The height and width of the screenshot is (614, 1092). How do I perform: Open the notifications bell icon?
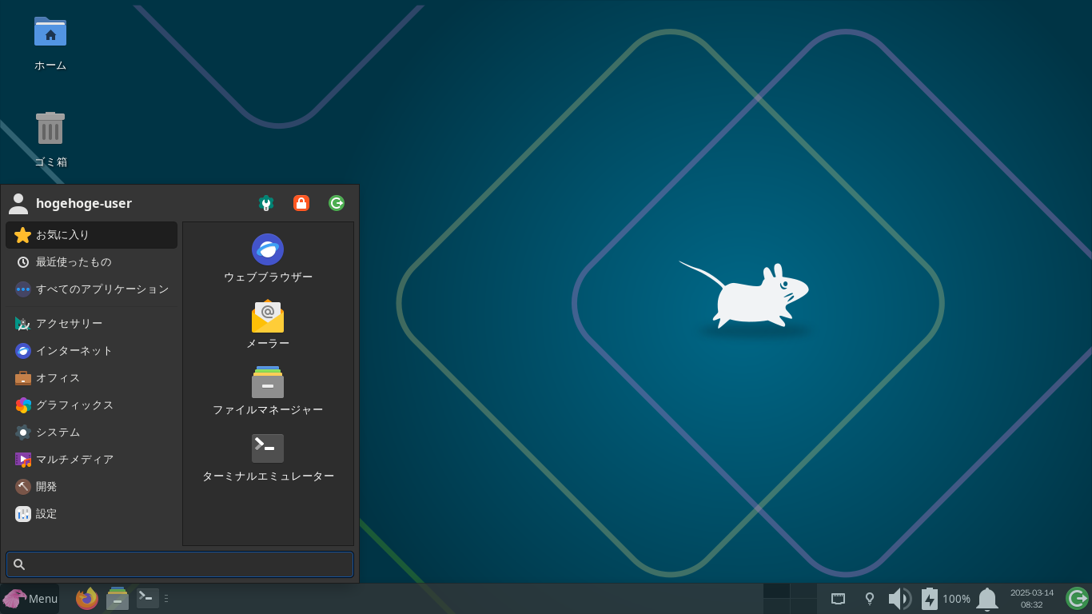987,599
